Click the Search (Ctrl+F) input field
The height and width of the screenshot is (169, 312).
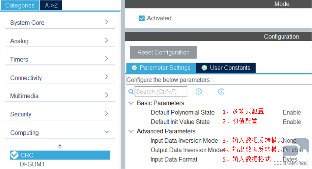[x=161, y=92]
